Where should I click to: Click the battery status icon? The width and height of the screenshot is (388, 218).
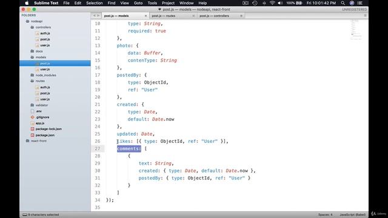tap(299, 3)
